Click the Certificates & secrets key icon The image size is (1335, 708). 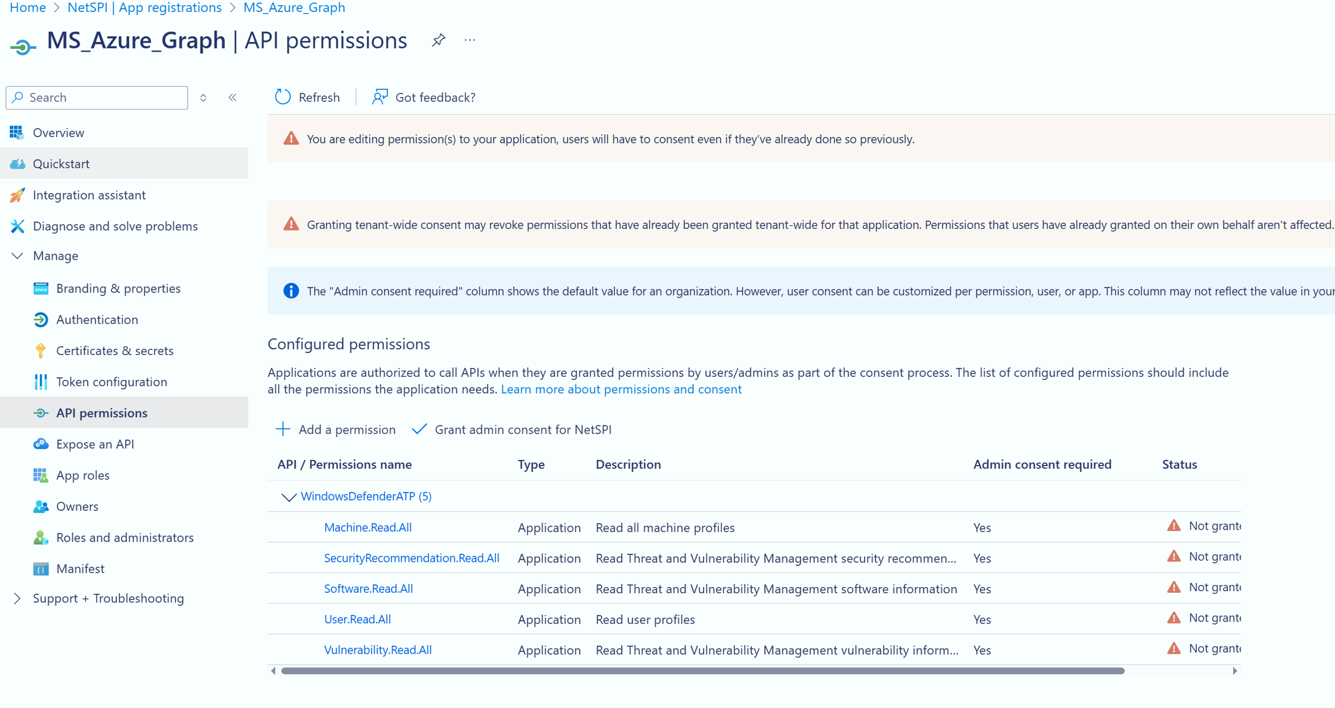tap(40, 350)
